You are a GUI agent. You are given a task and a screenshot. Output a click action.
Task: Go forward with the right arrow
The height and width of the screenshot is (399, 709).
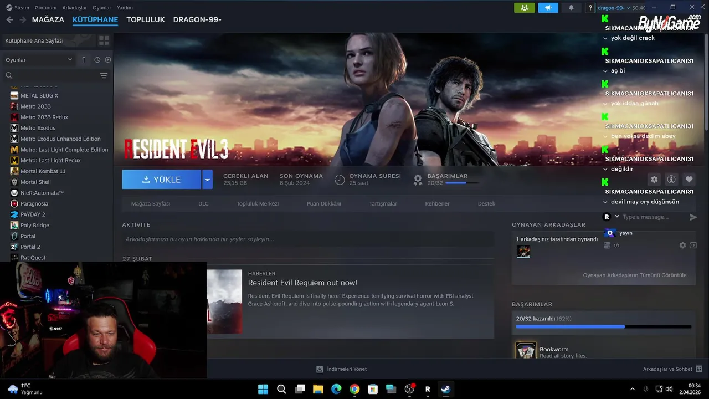point(23,19)
